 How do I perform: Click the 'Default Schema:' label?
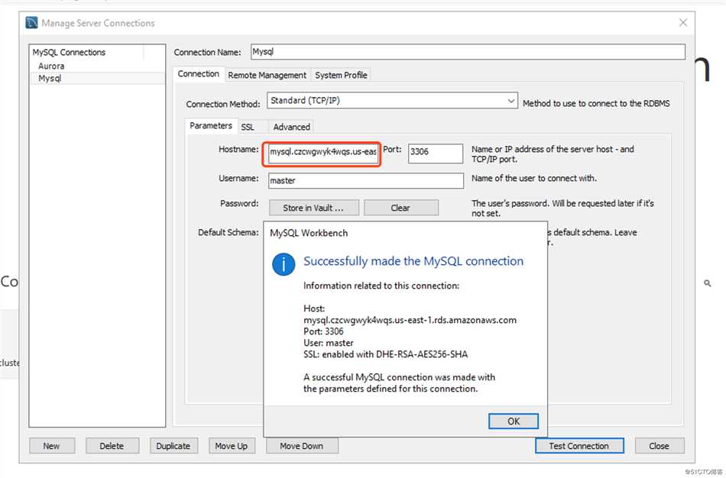(x=228, y=232)
